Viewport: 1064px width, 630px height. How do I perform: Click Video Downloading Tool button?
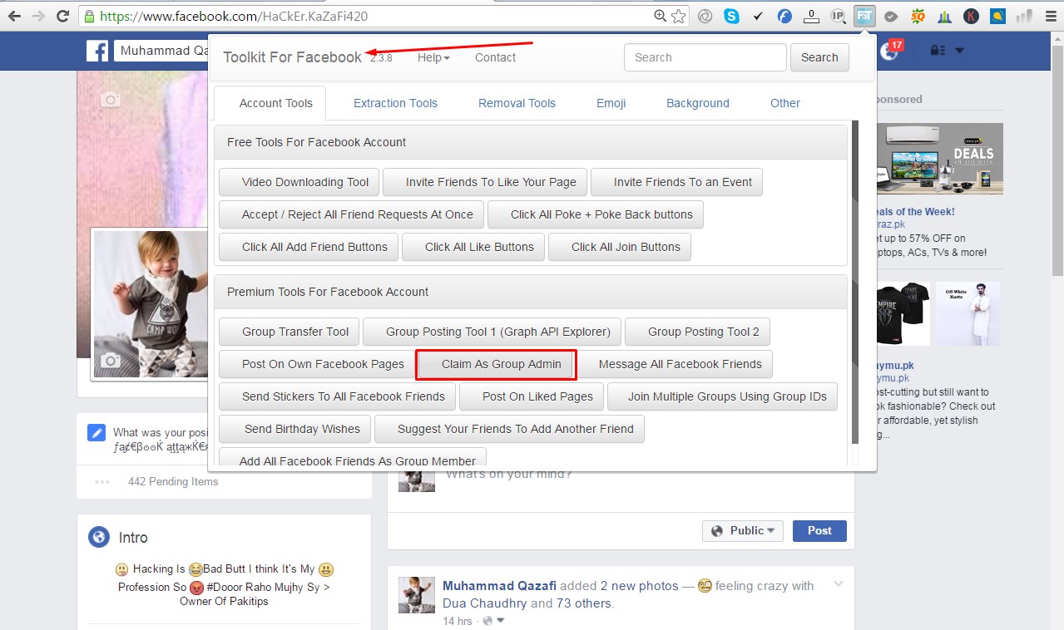pyautogui.click(x=299, y=182)
